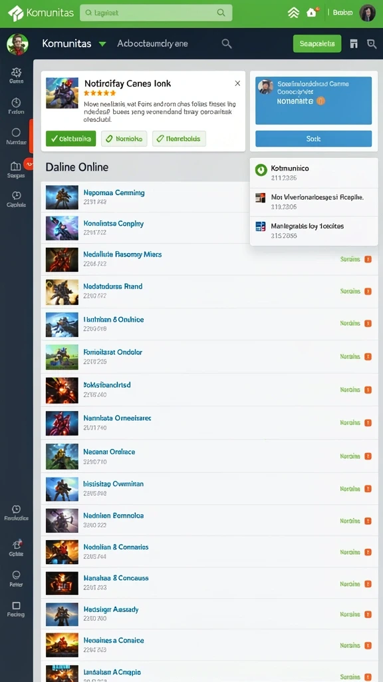This screenshot has width=383, height=682.
Task: Close the Notirdifay Canes Ionk card
Action: (237, 83)
